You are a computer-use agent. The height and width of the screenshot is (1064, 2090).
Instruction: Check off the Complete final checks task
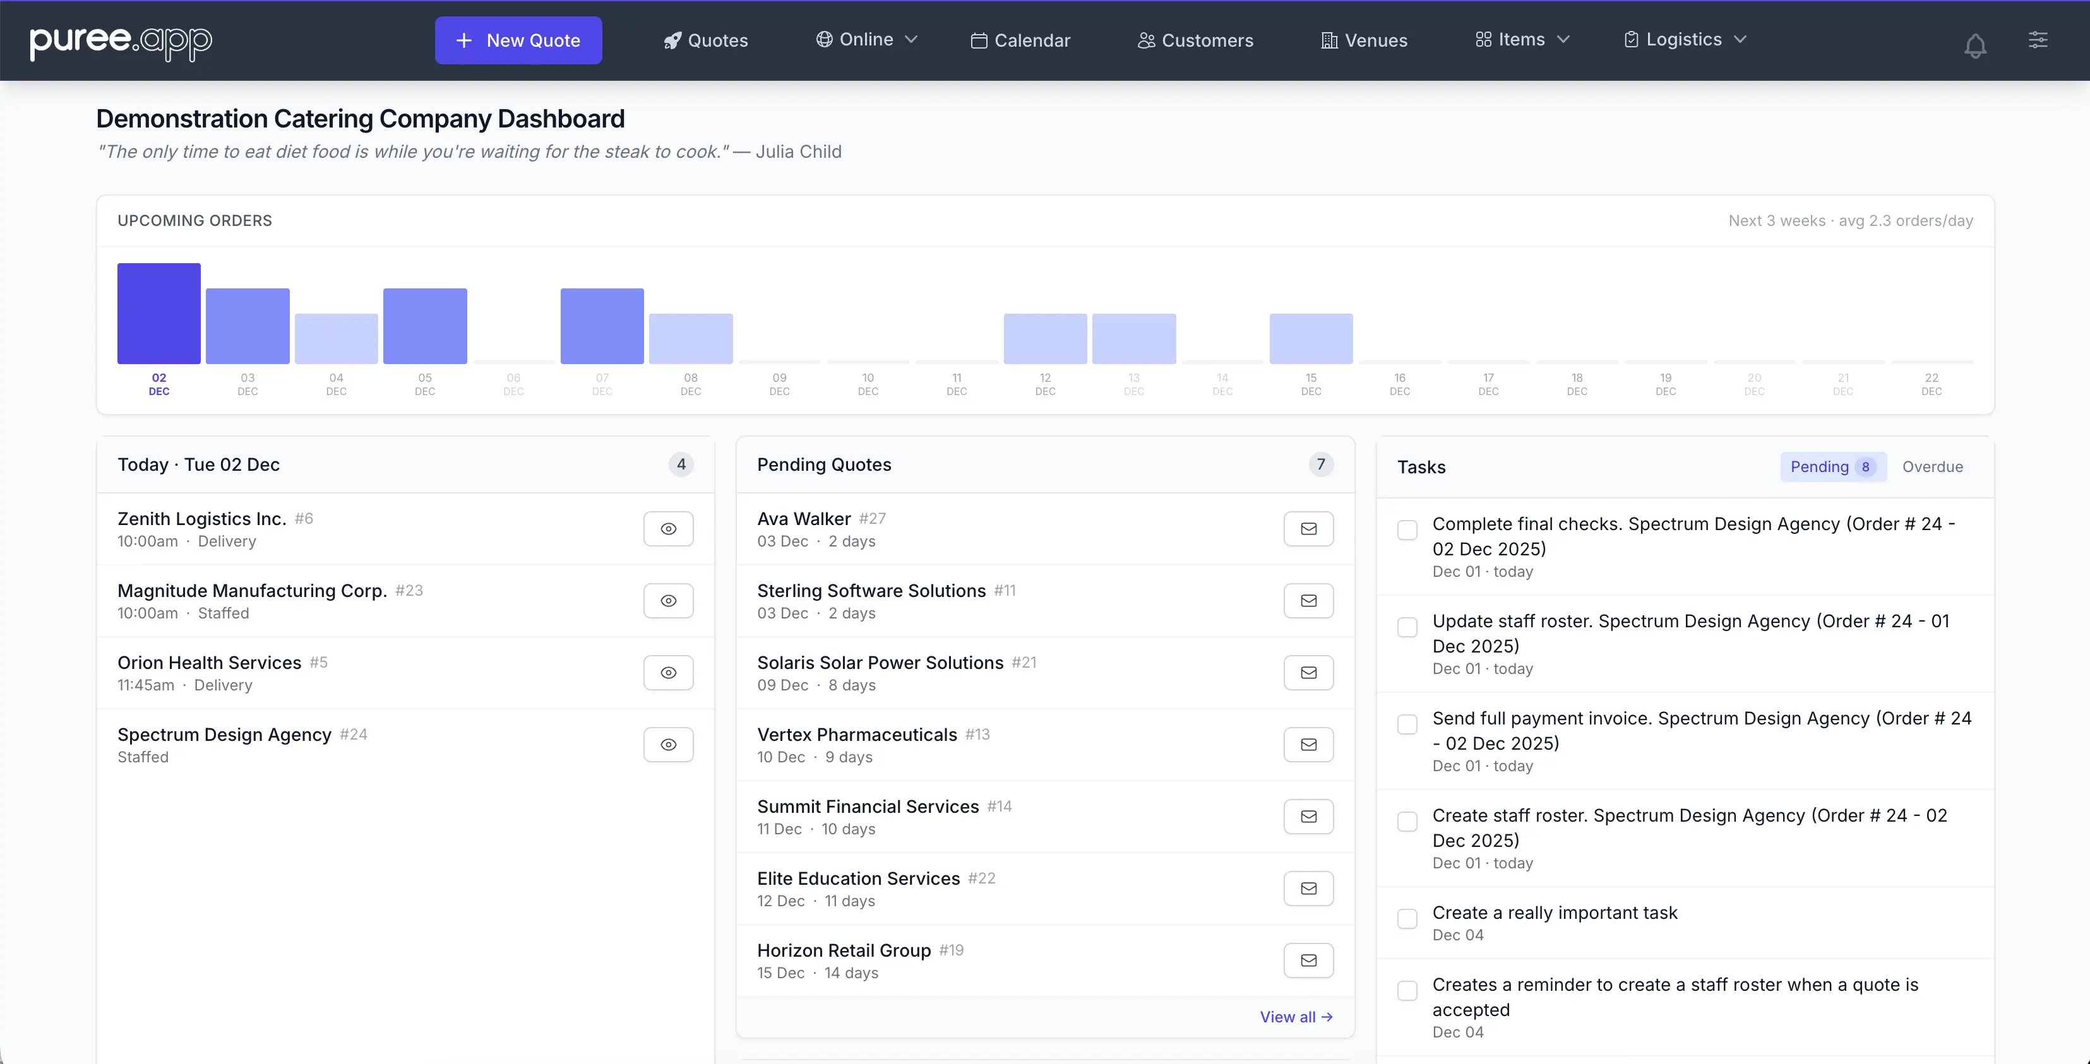1407,529
